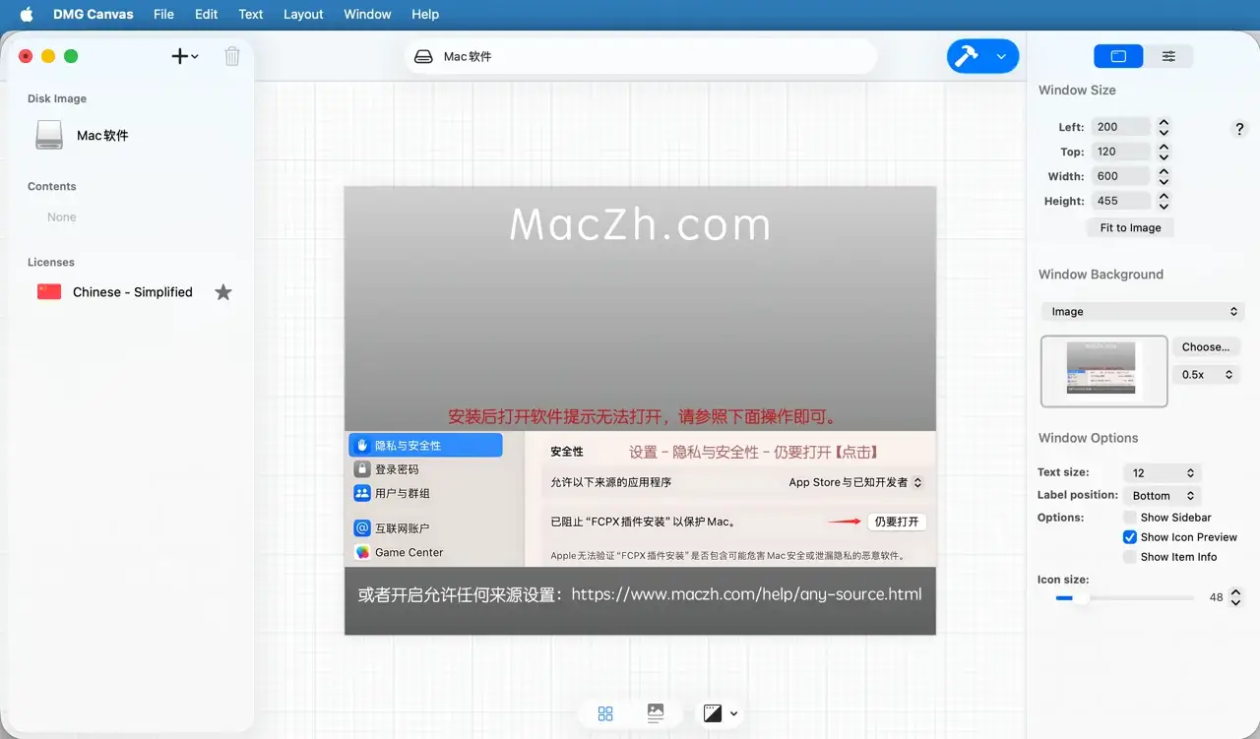Image resolution: width=1260 pixels, height=739 pixels.
Task: Select the window appearance inspector tab
Action: click(1118, 56)
